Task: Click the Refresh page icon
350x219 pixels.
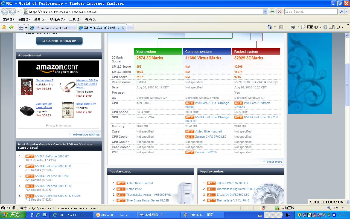Action: point(272,11)
